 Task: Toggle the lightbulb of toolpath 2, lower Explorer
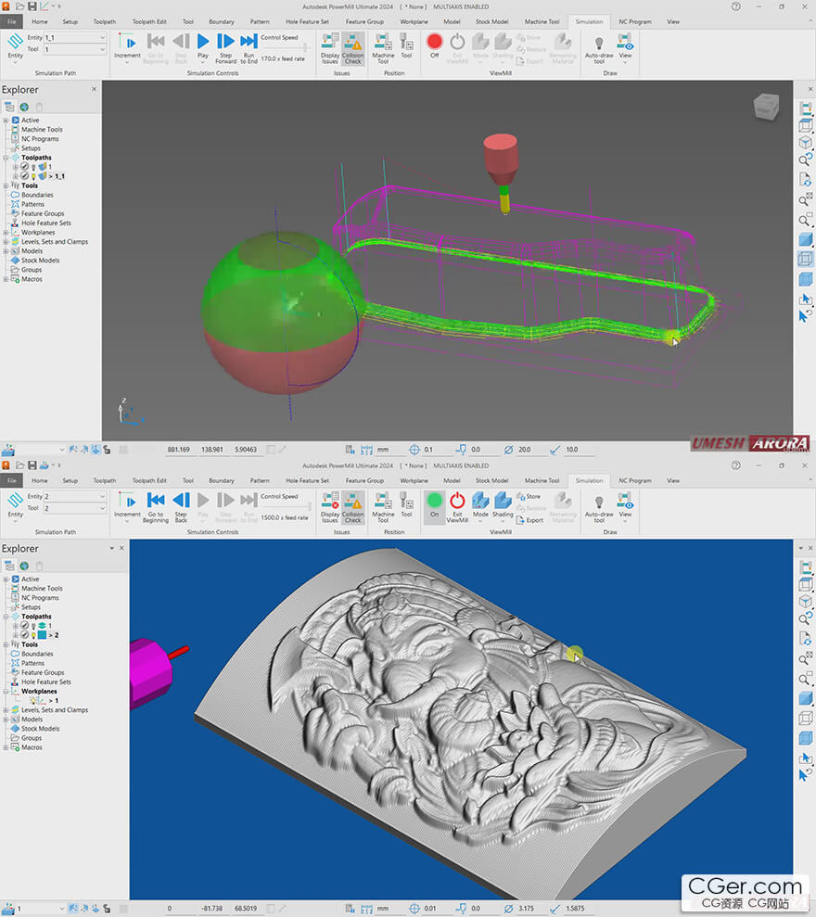33,635
